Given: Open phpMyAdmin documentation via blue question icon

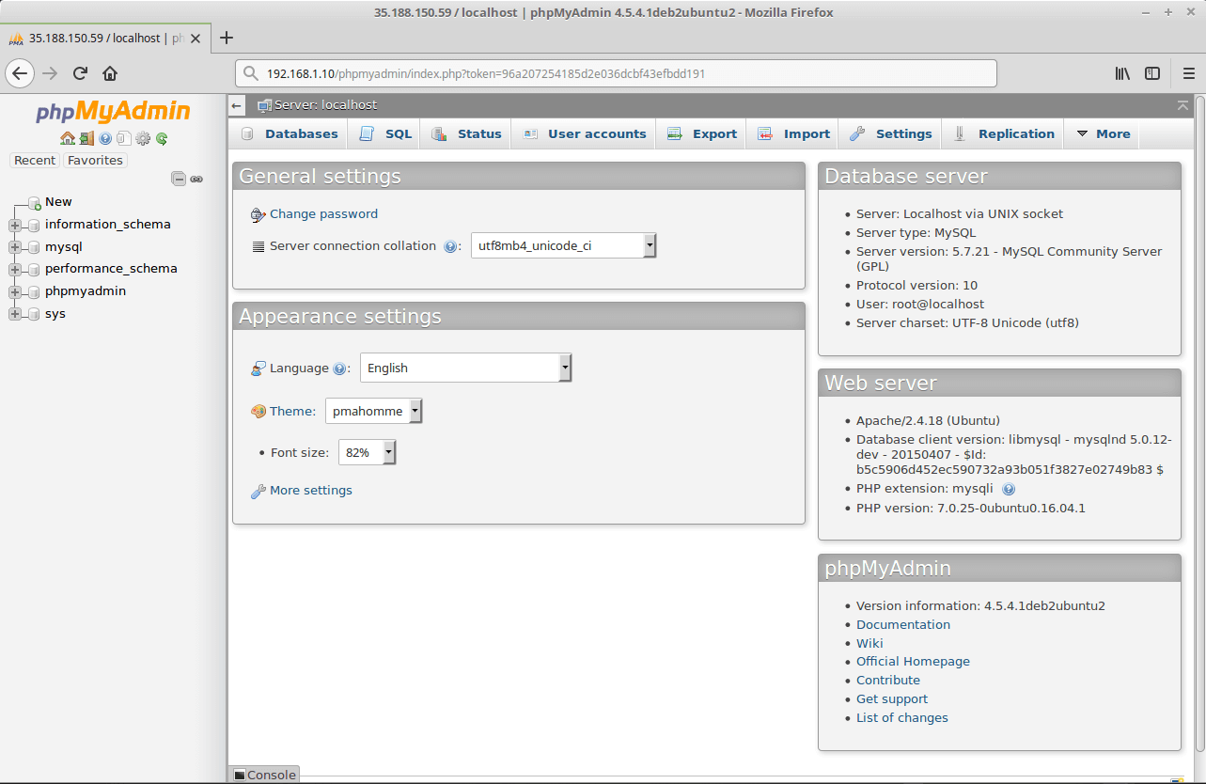Looking at the screenshot, I should click(104, 138).
